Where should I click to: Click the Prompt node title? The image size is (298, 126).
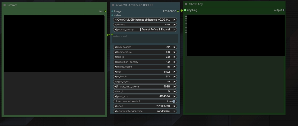click(13, 5)
